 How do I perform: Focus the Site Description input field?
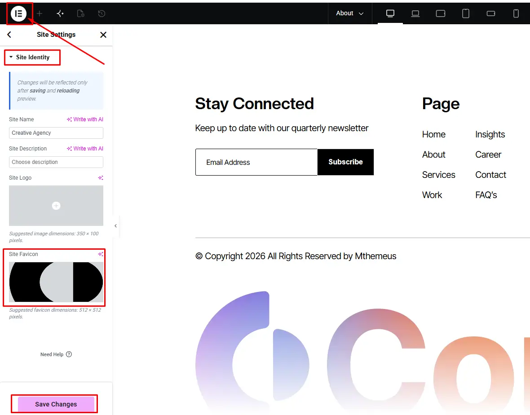56,162
